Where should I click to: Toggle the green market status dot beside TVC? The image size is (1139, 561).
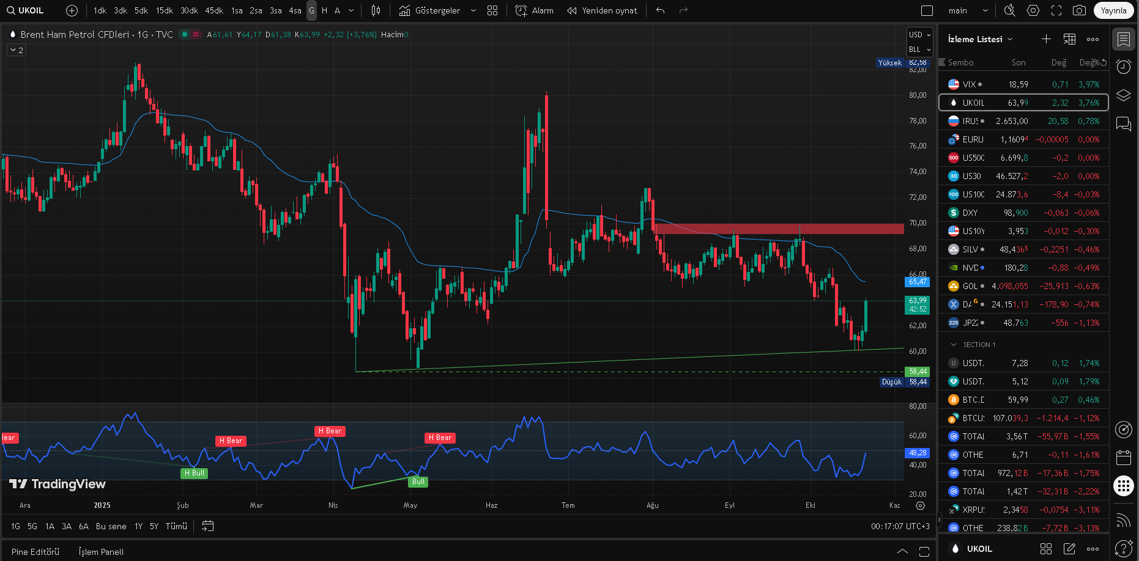coord(185,35)
